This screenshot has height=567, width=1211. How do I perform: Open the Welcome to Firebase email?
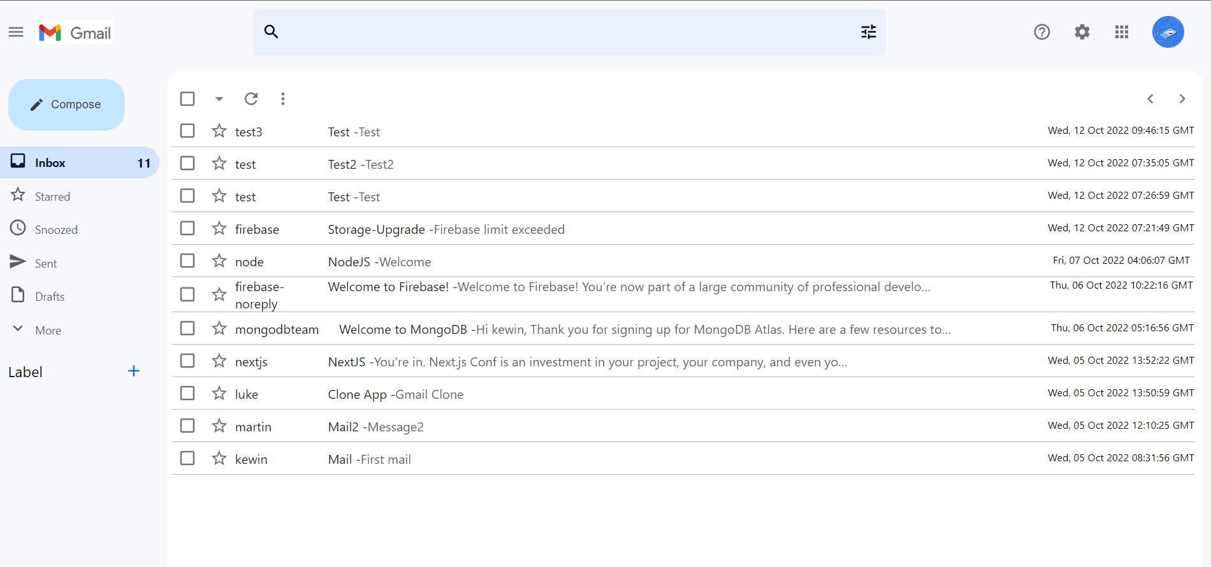coord(683,294)
